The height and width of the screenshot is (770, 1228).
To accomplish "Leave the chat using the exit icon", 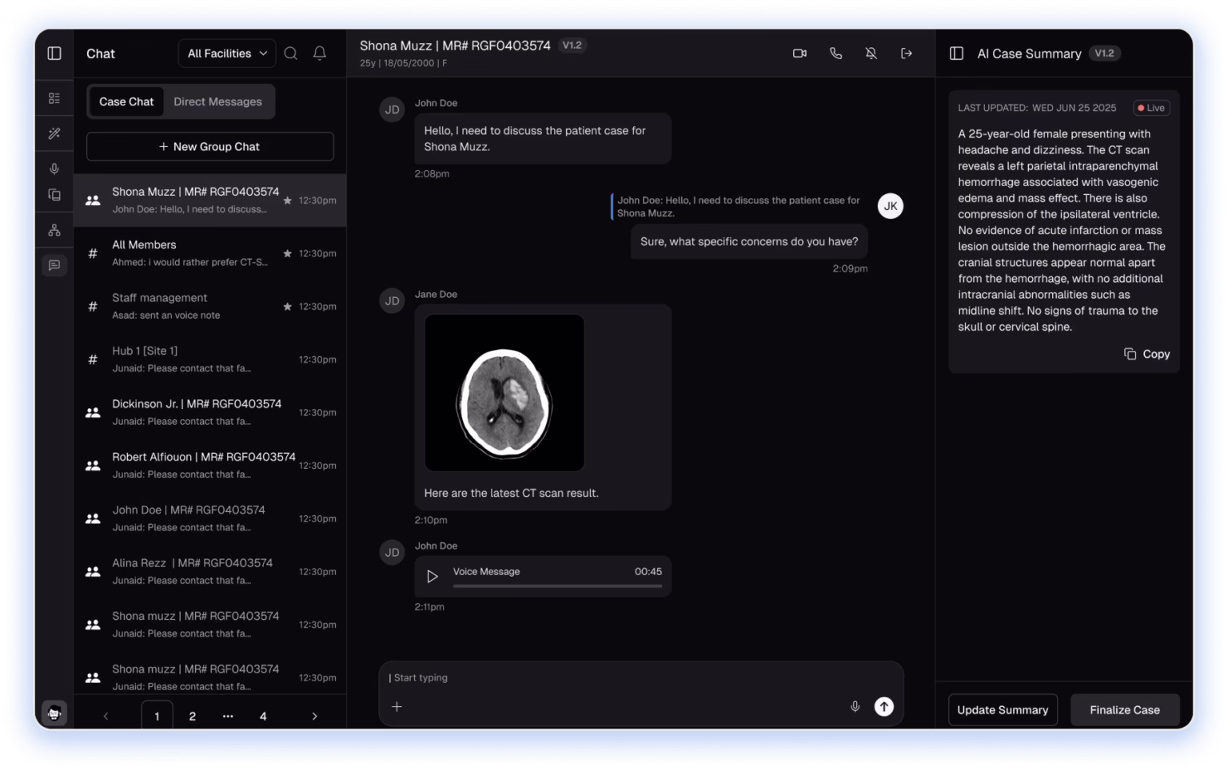I will 906,54.
